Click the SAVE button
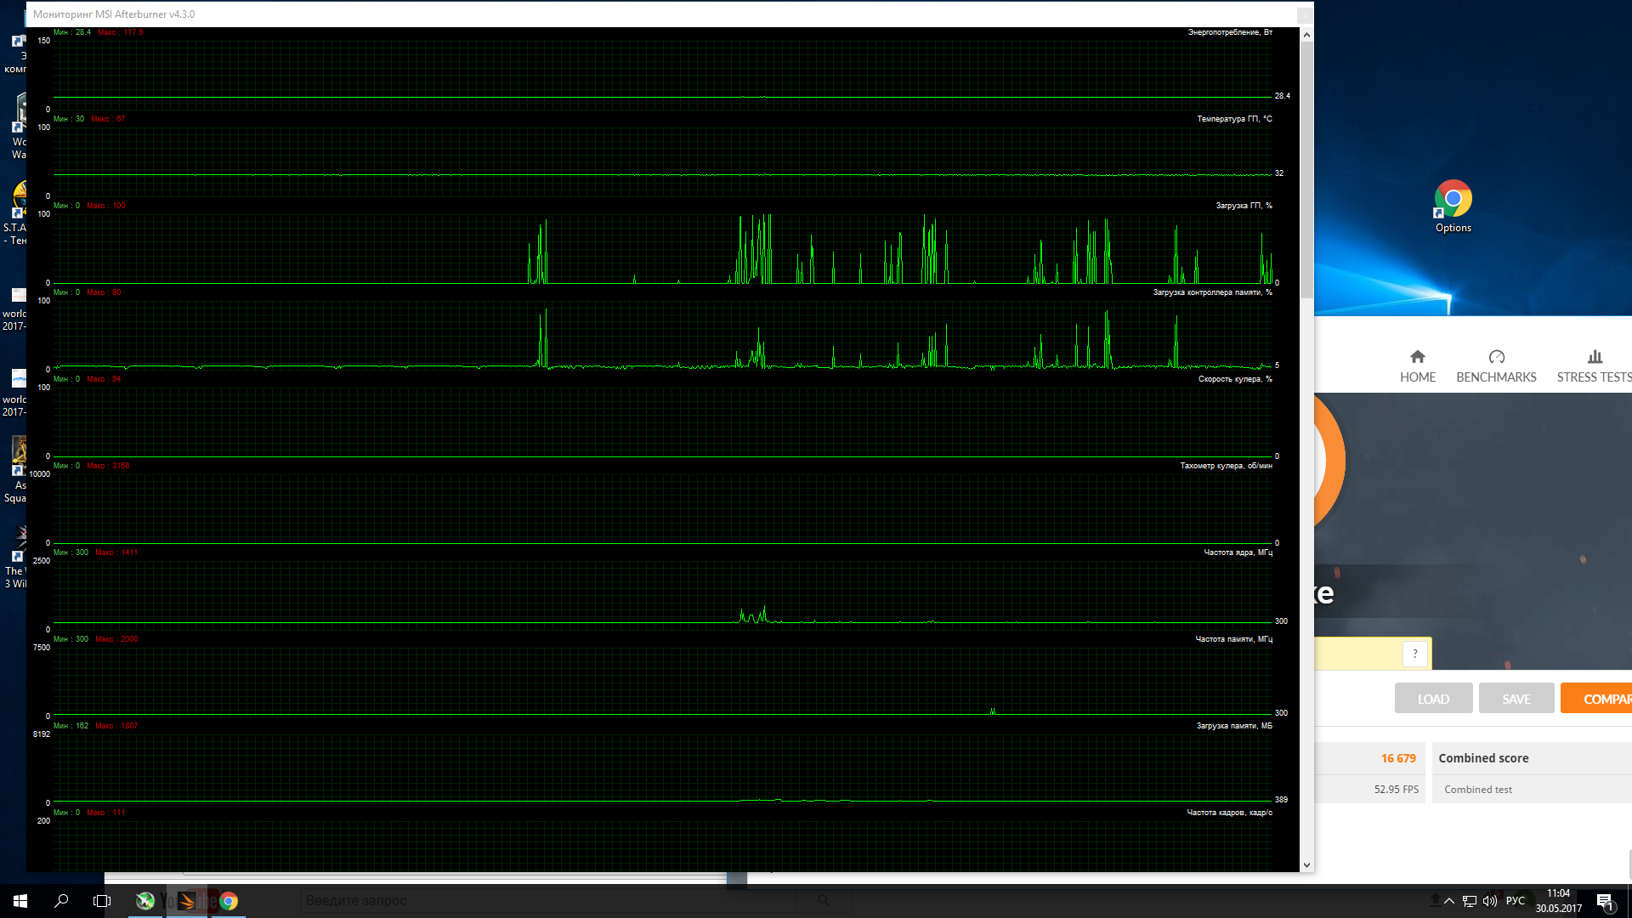Screen dimensions: 1632x918 point(1516,699)
